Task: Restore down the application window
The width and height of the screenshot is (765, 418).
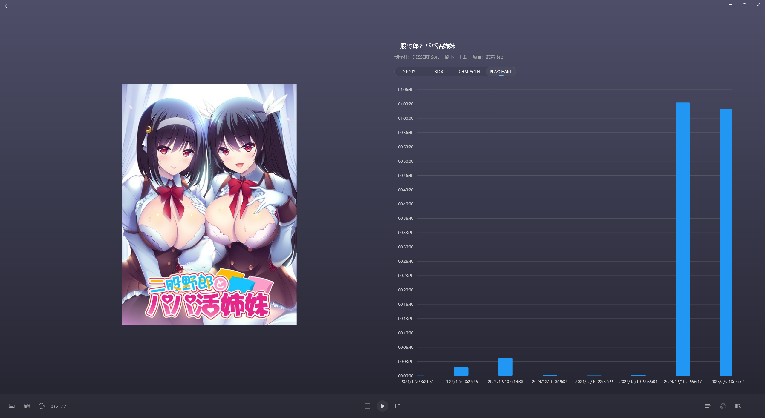Action: point(744,5)
